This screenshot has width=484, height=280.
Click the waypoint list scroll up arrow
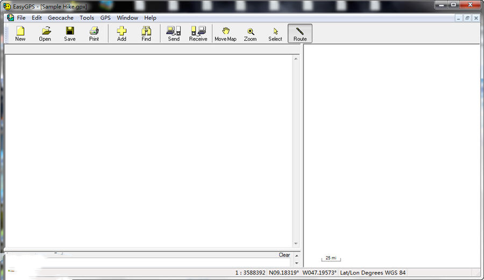pos(296,59)
